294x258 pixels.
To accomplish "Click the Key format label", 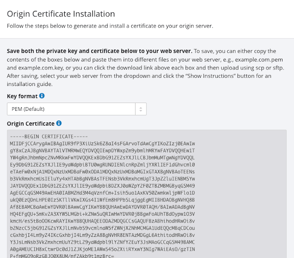I will point(22,96).
